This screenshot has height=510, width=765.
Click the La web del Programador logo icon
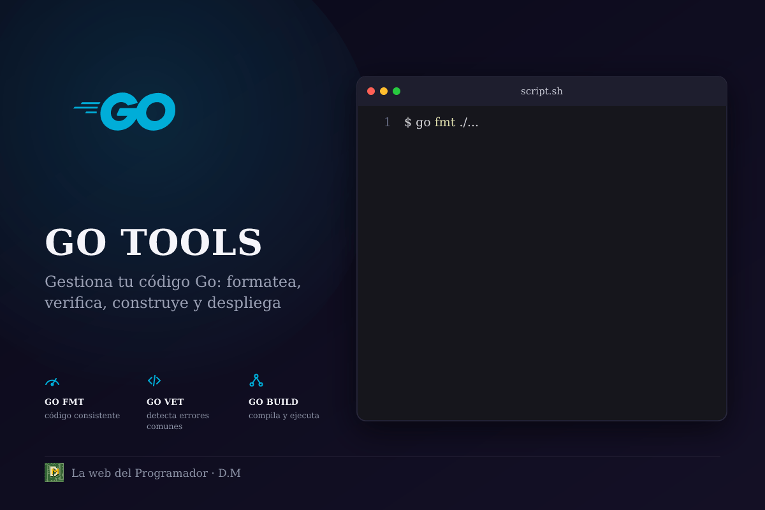pos(54,472)
